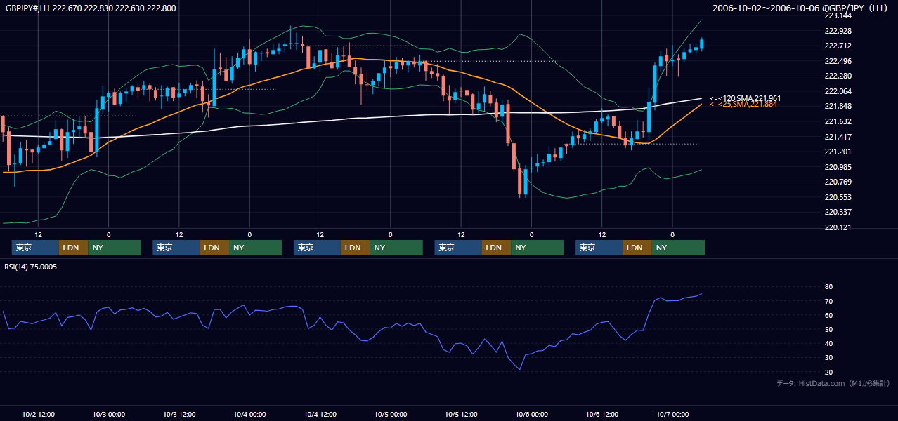Click the 10/3 12:00 time label
Viewport: 898px width, 421px height.
point(179,415)
